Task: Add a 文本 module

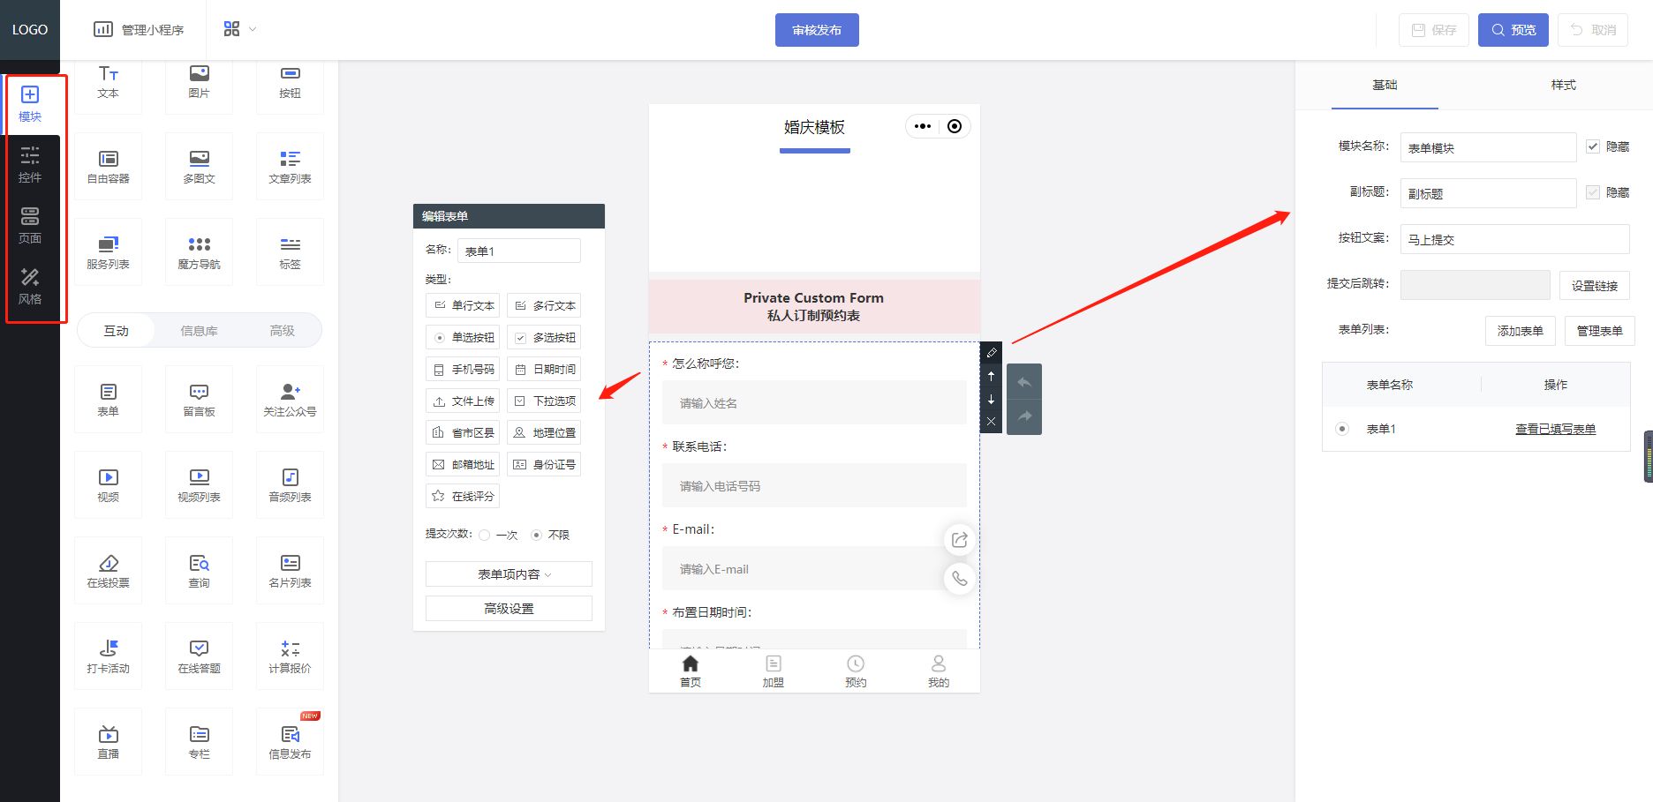Action: click(108, 82)
